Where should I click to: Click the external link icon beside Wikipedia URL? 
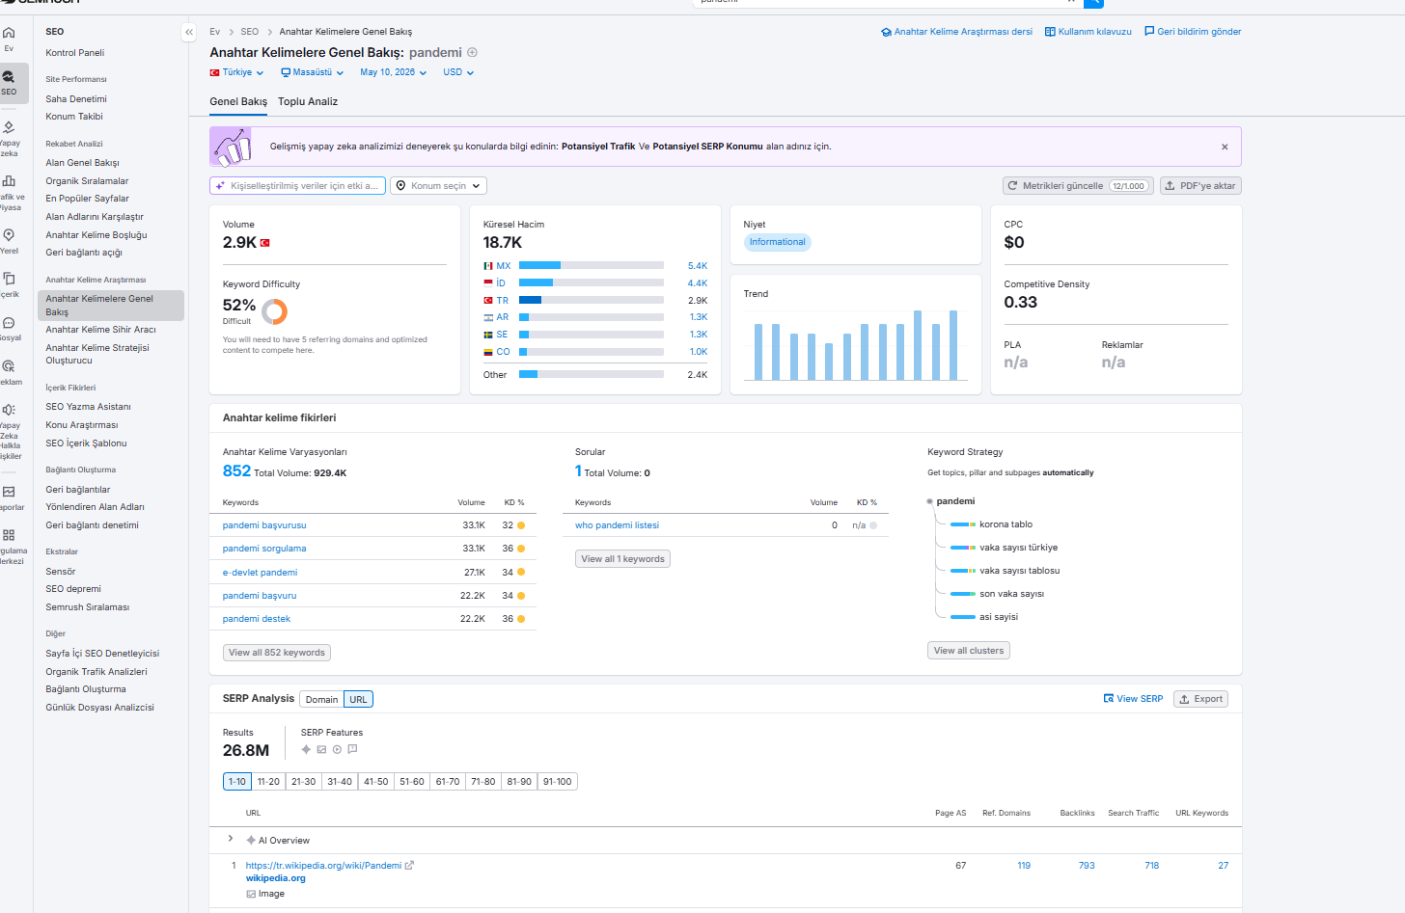[409, 866]
